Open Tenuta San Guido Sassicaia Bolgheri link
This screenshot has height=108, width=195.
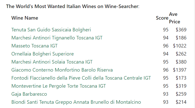pos(51,30)
